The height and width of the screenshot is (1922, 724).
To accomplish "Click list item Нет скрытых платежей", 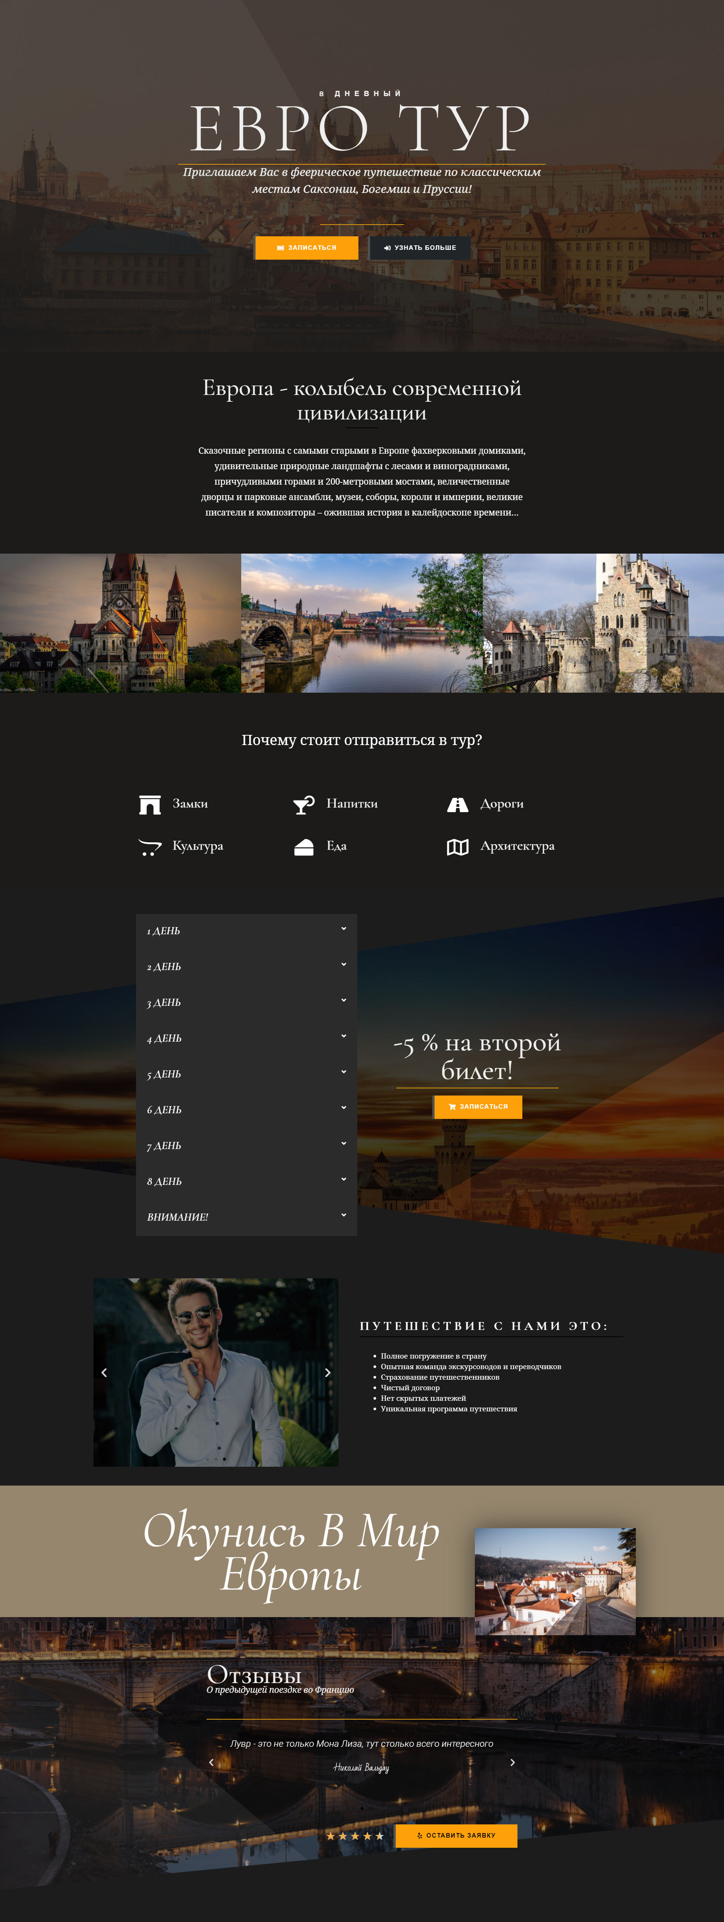I will [423, 1398].
